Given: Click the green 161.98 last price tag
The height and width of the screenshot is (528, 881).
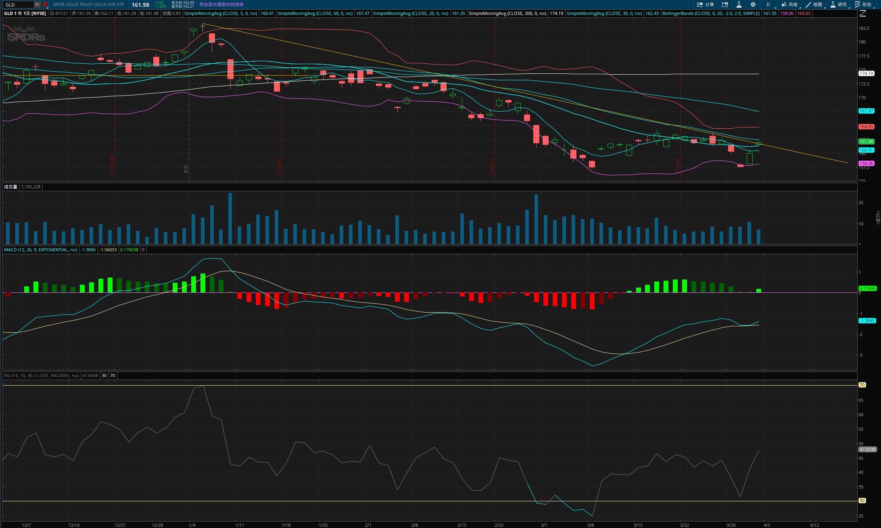Looking at the screenshot, I should [x=866, y=142].
